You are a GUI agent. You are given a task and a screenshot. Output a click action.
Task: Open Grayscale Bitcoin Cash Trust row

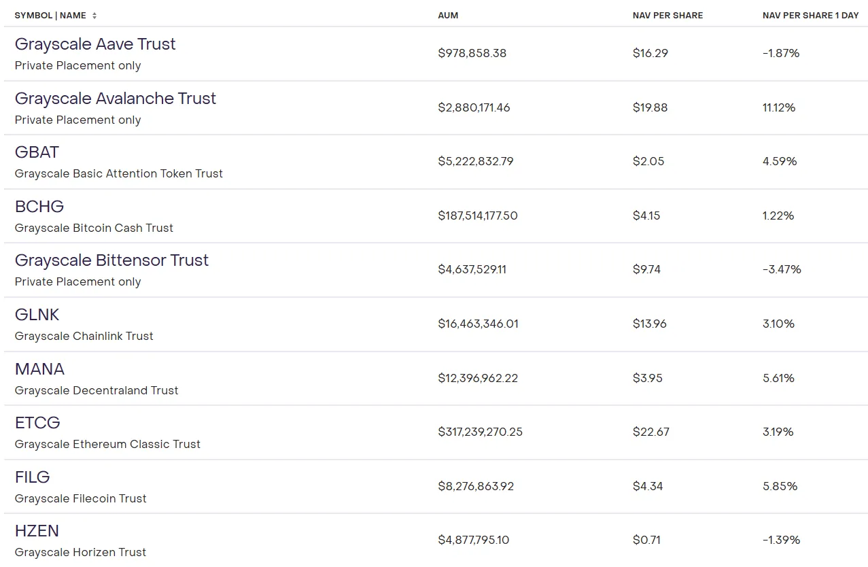[x=435, y=216]
